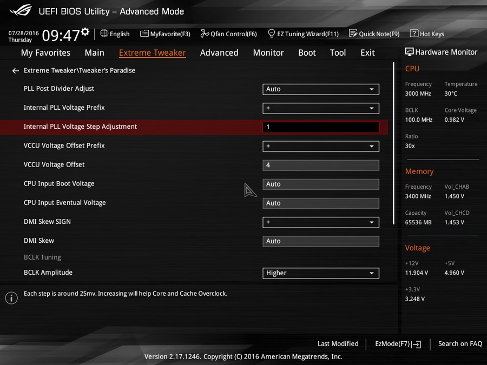Select 'Internal PLL Voltage Prefix' label

[64, 108]
